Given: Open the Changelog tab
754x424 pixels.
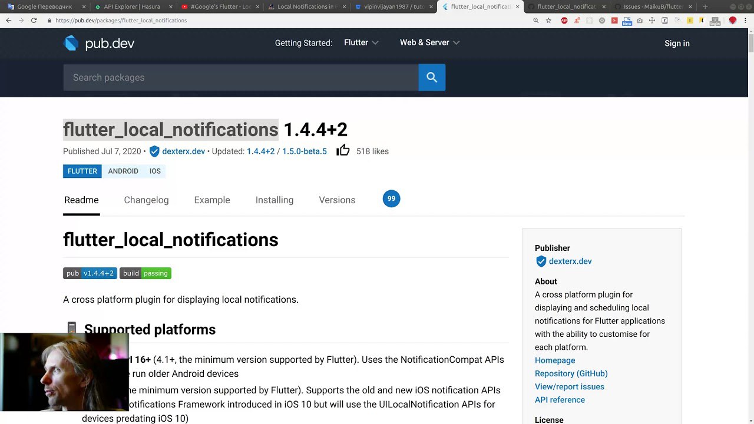Looking at the screenshot, I should point(146,200).
